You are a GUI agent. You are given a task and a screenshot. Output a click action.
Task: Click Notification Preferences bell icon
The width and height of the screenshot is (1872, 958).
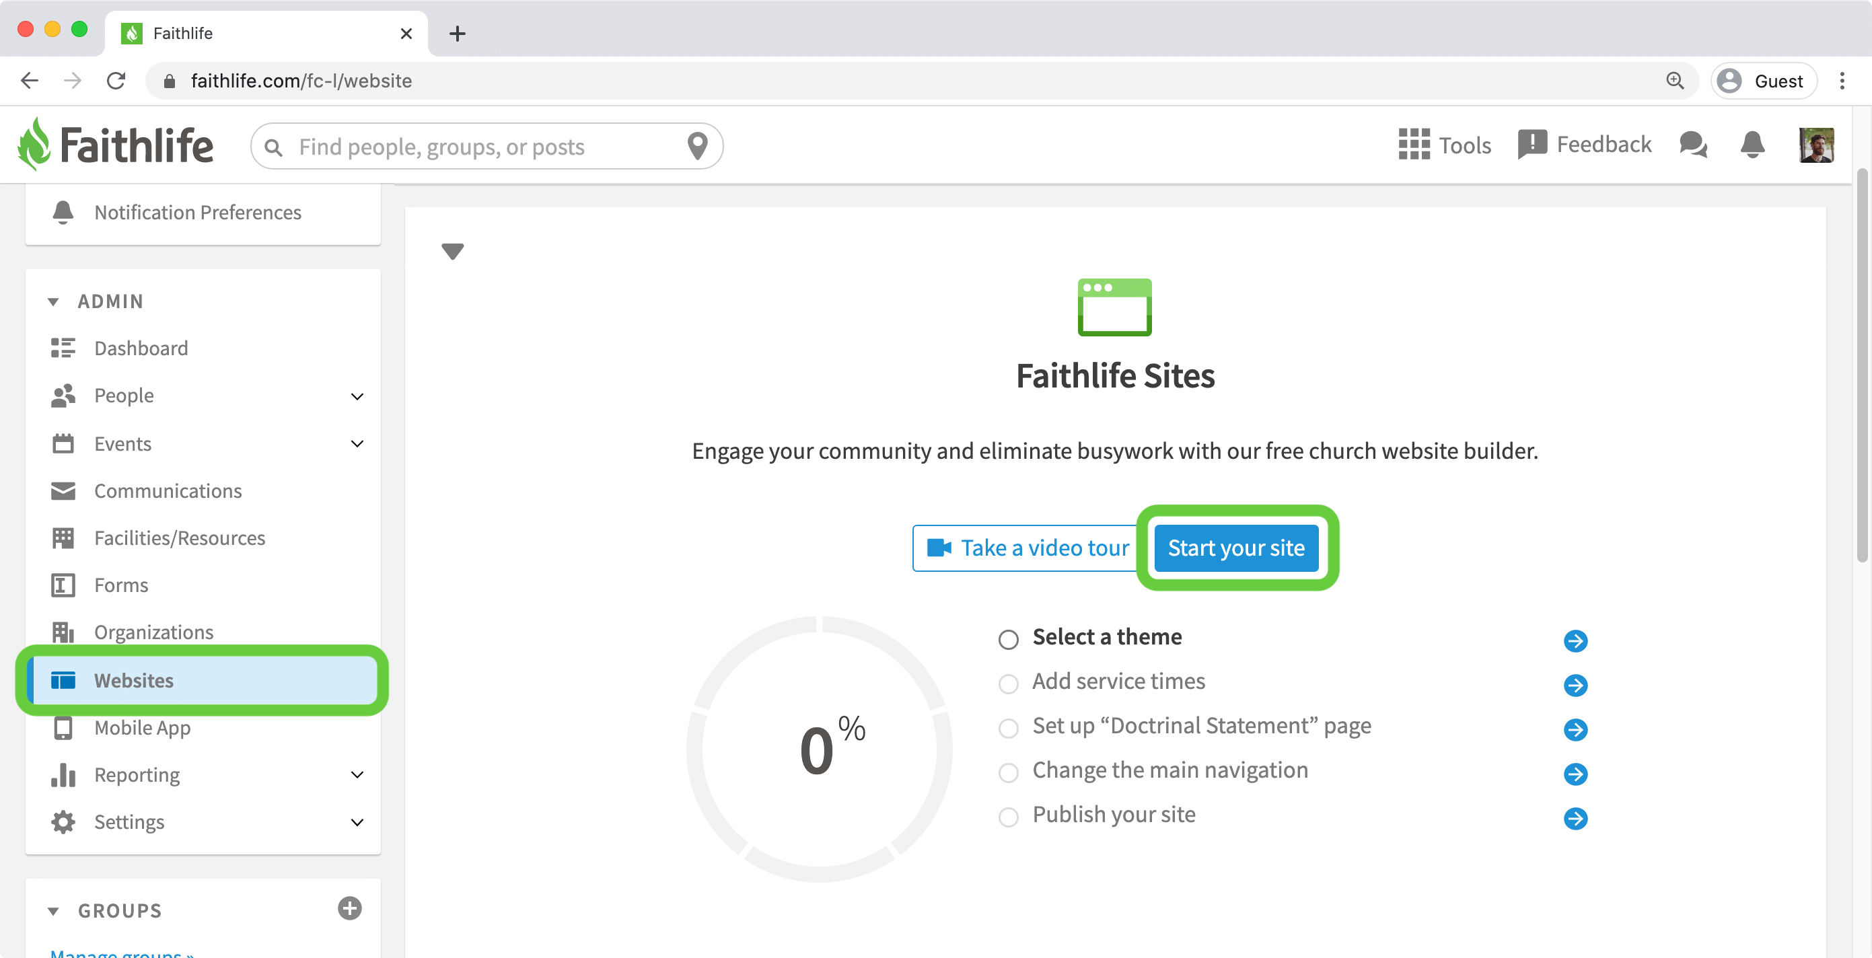pyautogui.click(x=63, y=212)
